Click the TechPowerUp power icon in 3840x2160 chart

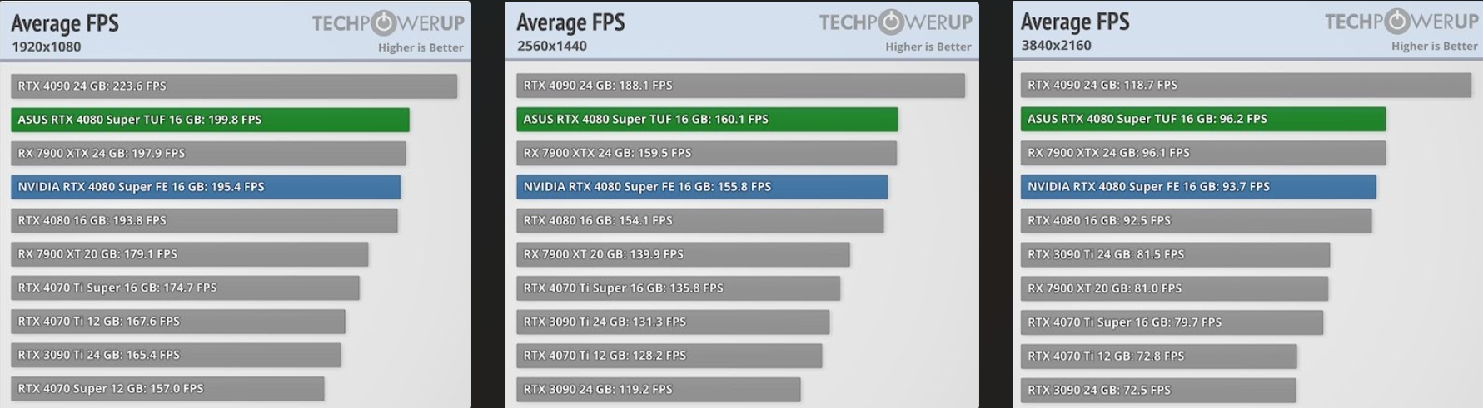(x=1397, y=21)
